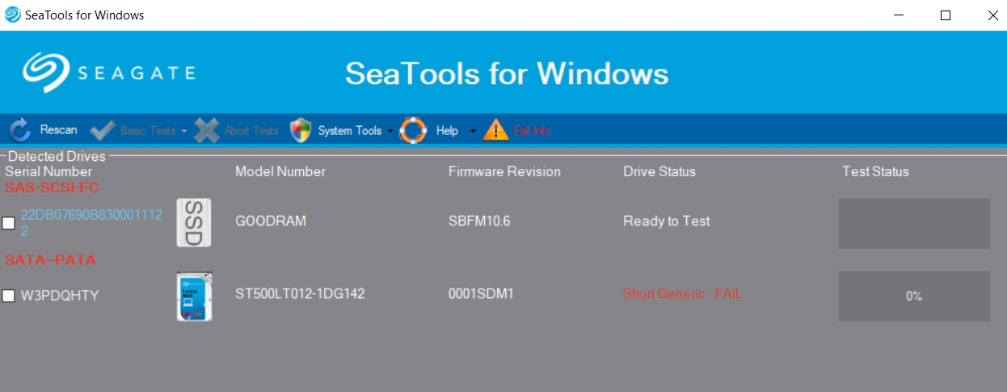The height and width of the screenshot is (392, 1007).
Task: Click the SAS-SCSI-FC group label
Action: point(51,188)
